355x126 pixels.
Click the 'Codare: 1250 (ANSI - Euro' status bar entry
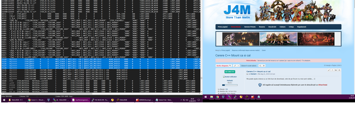64,96
